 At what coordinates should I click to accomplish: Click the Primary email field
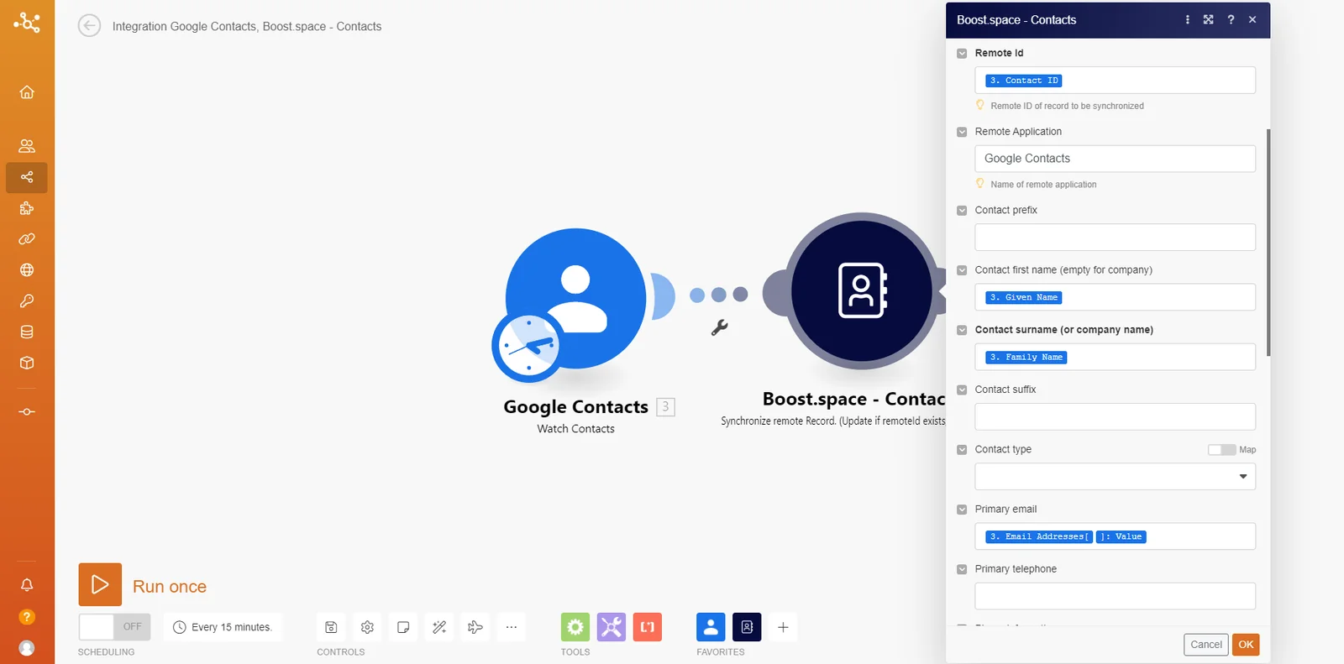click(x=1115, y=536)
